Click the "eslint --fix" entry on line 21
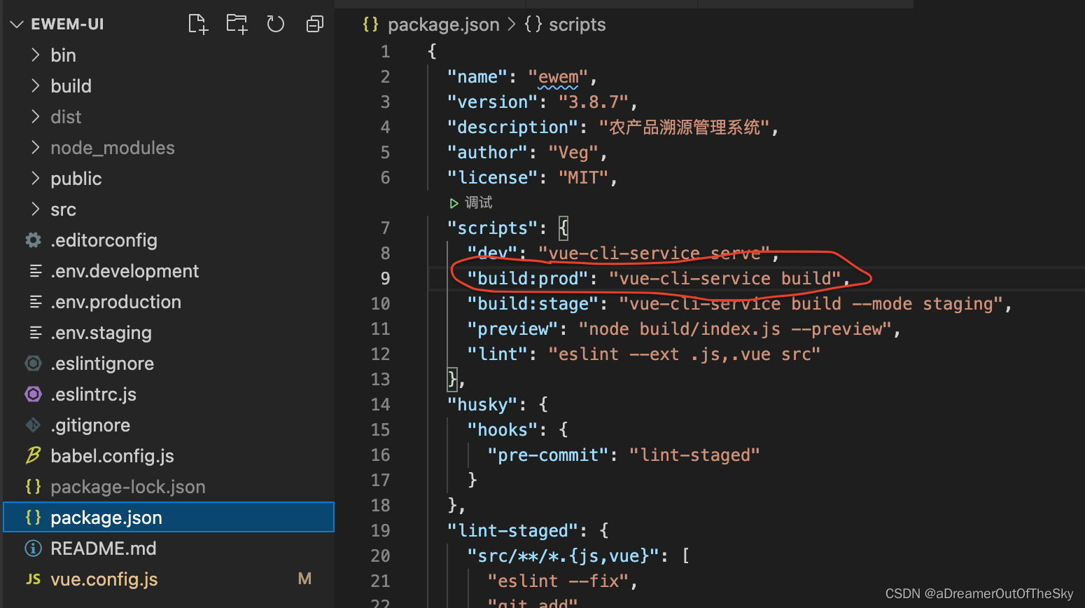The width and height of the screenshot is (1085, 608). point(558,581)
